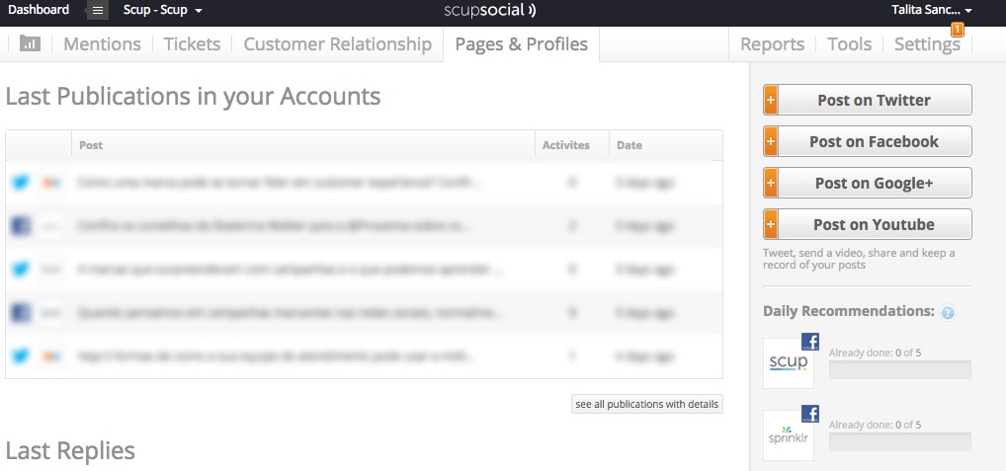
Task: Click the orange notification badge above Settings
Action: tap(958, 30)
